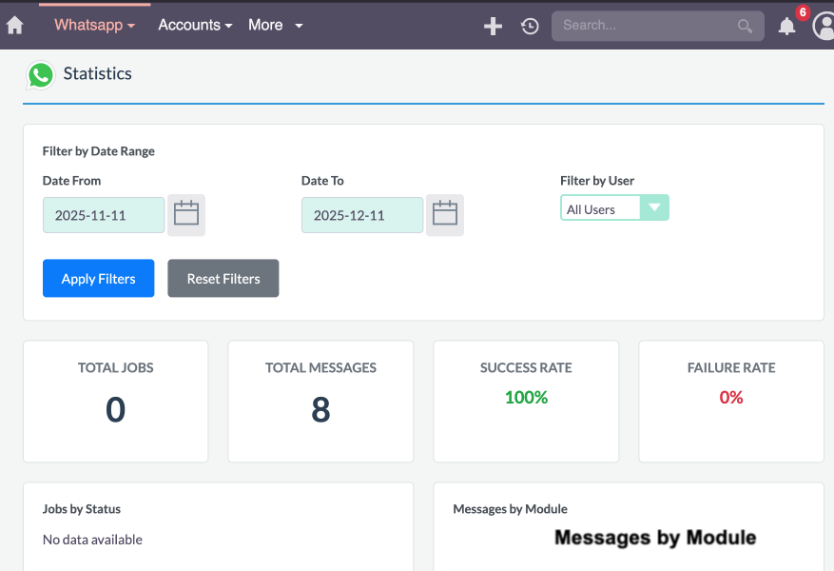
Task: Click the green WhatsApp Statistics icon
Action: [x=39, y=74]
